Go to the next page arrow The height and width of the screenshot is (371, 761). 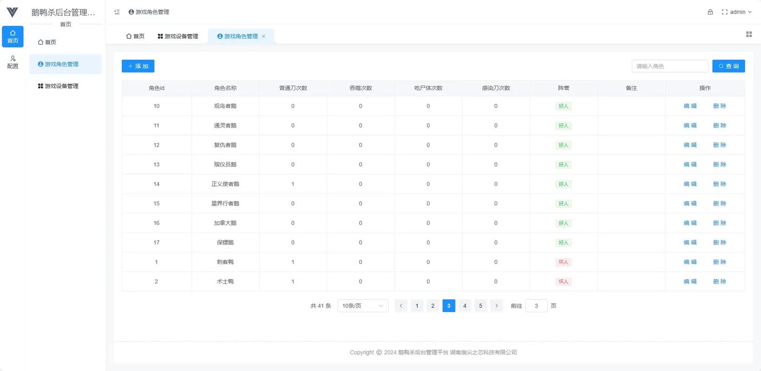click(x=497, y=306)
